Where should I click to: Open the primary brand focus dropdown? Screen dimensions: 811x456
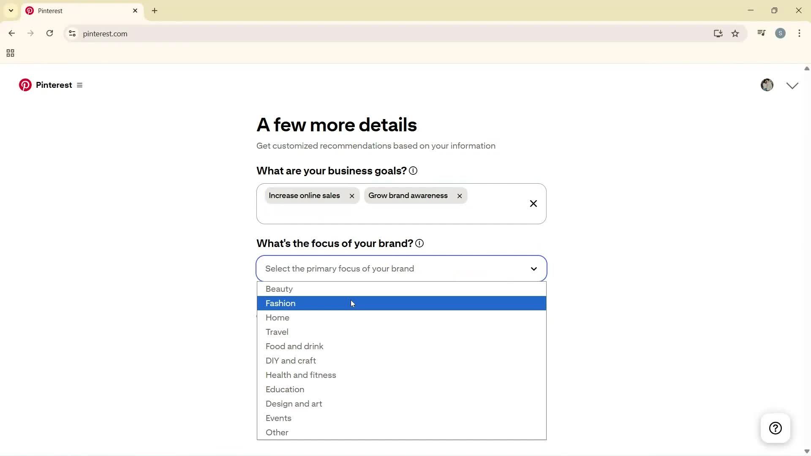click(401, 269)
